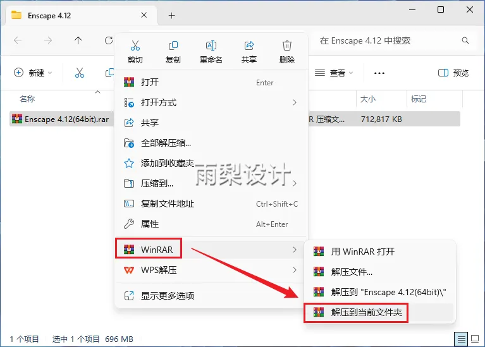Minimize the Explorer window
The height and width of the screenshot is (347, 485).
[x=412, y=9]
